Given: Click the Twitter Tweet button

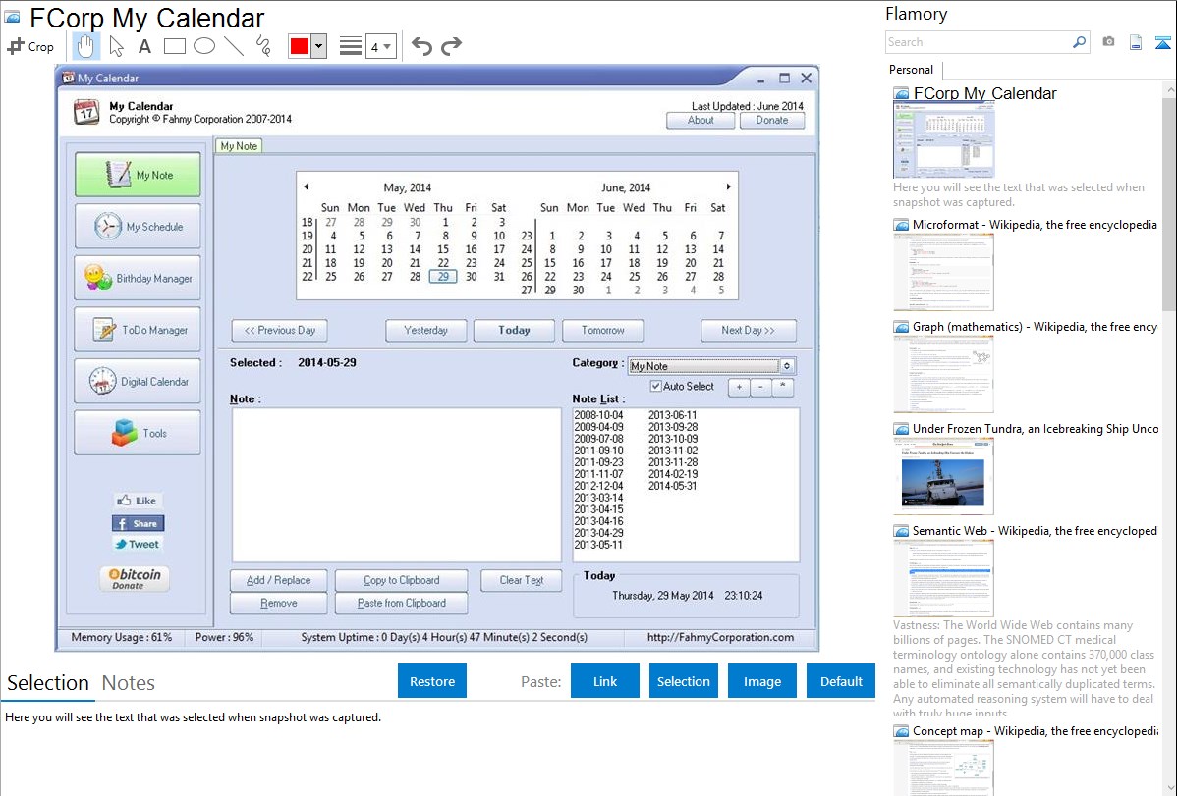Looking at the screenshot, I should [138, 544].
